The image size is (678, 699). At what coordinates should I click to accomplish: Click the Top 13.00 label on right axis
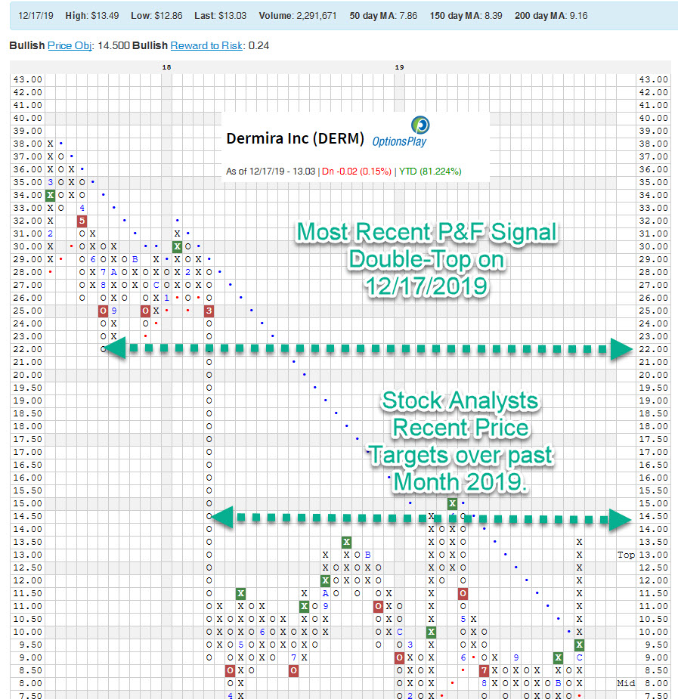click(x=642, y=555)
